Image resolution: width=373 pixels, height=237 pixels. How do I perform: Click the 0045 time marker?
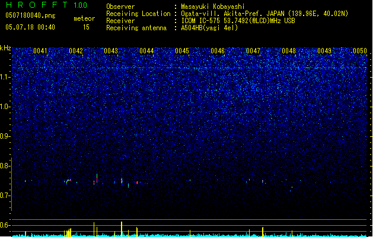[x=182, y=51]
